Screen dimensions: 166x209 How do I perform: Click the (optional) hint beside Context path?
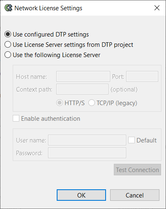[124, 90]
